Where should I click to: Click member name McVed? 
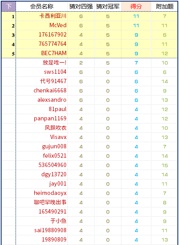[x=58, y=26]
